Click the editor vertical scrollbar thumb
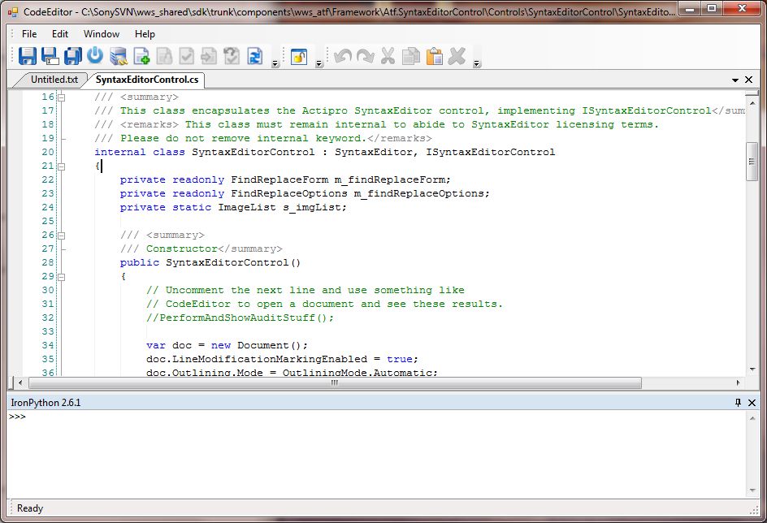The image size is (767, 523). (x=752, y=162)
